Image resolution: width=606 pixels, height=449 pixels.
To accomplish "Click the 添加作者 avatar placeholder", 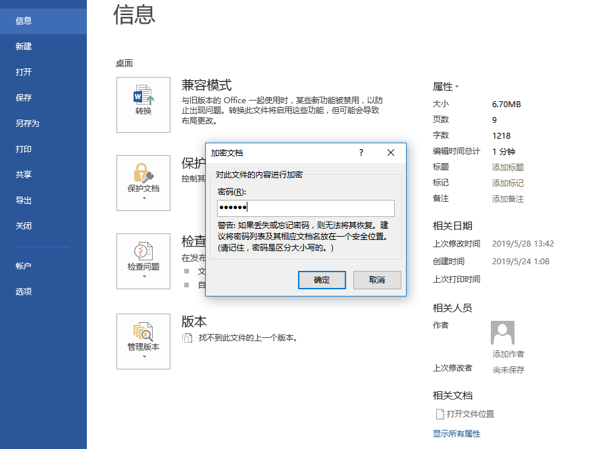I will coord(503,333).
